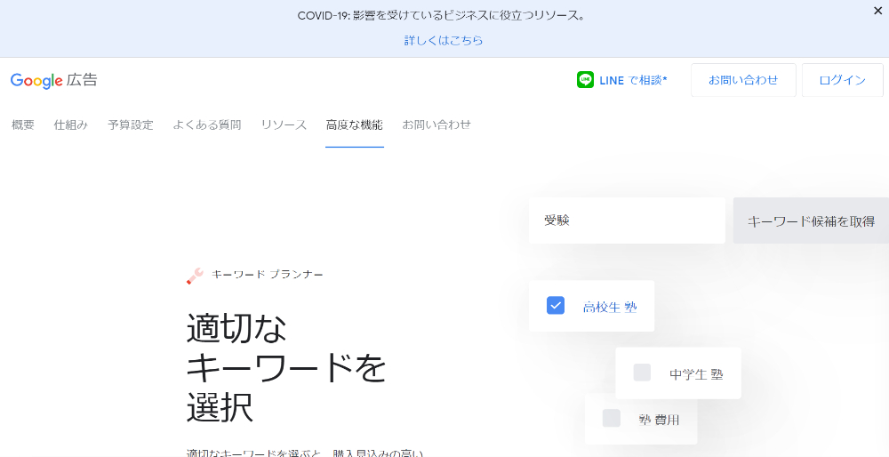The height and width of the screenshot is (457, 889).
Task: Close the COVID-19 banner with the X icon
Action: pyautogui.click(x=877, y=10)
